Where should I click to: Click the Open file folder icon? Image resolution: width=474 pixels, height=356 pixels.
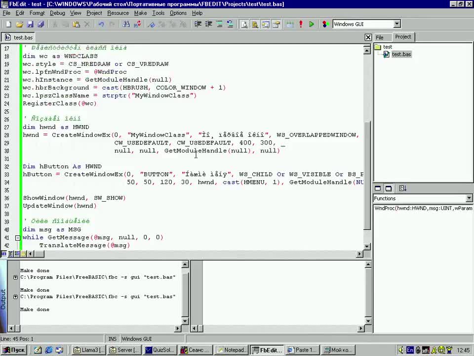[19, 24]
